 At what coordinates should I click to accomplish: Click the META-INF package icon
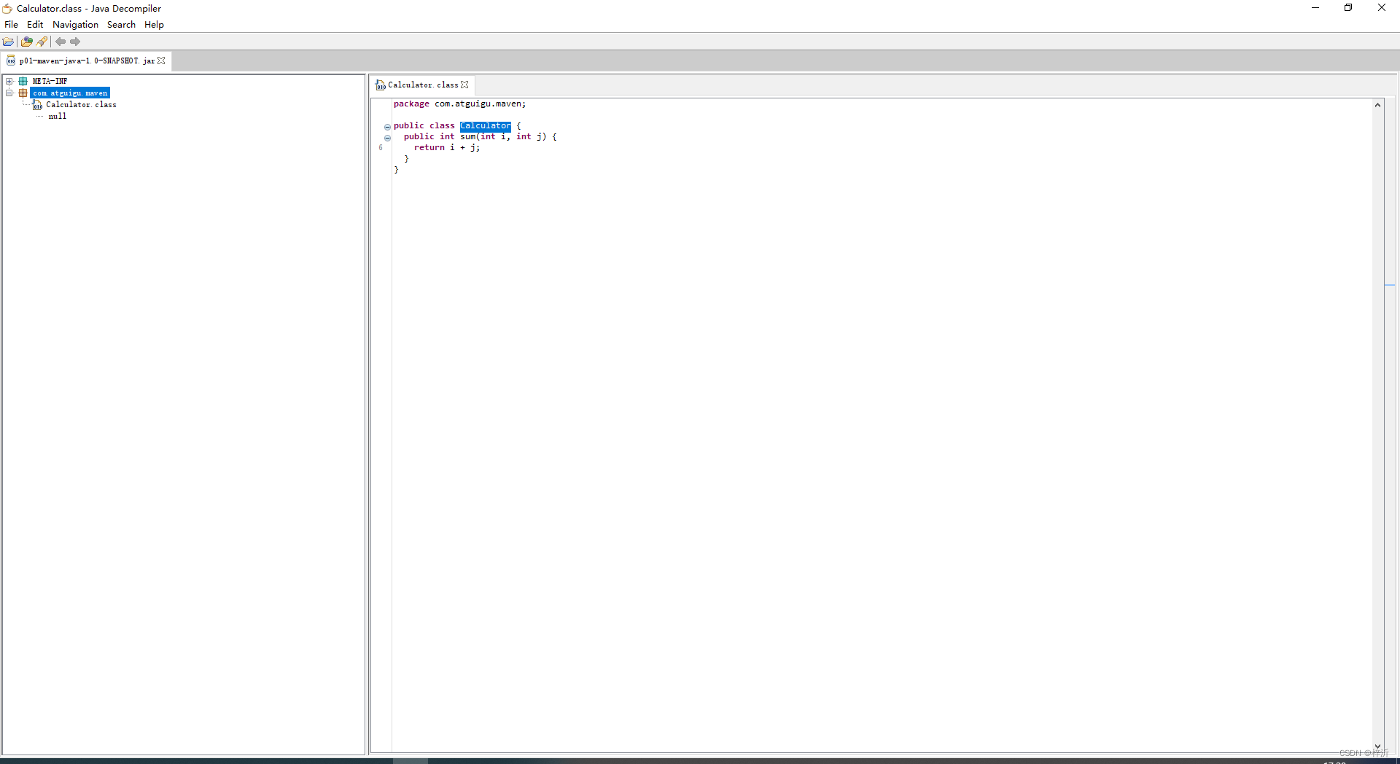click(23, 81)
